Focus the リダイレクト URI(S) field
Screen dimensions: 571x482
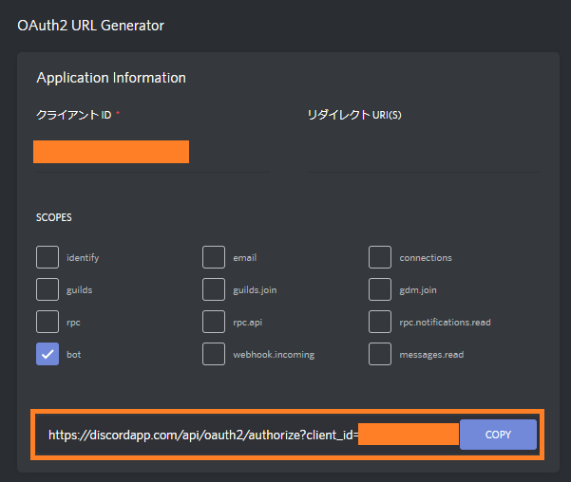pyautogui.click(x=424, y=152)
